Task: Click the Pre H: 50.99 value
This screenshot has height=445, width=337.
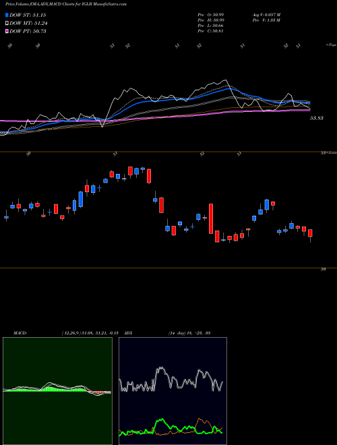Action: click(x=211, y=20)
